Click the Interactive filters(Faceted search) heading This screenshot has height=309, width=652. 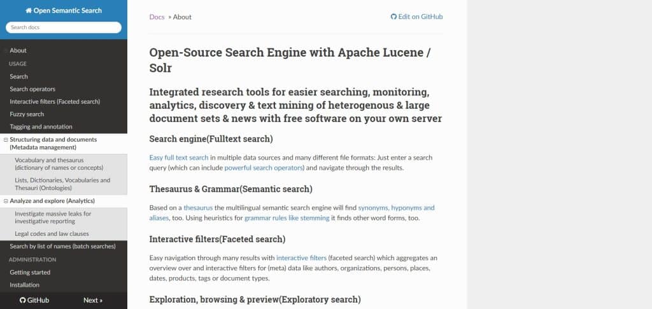(217, 239)
